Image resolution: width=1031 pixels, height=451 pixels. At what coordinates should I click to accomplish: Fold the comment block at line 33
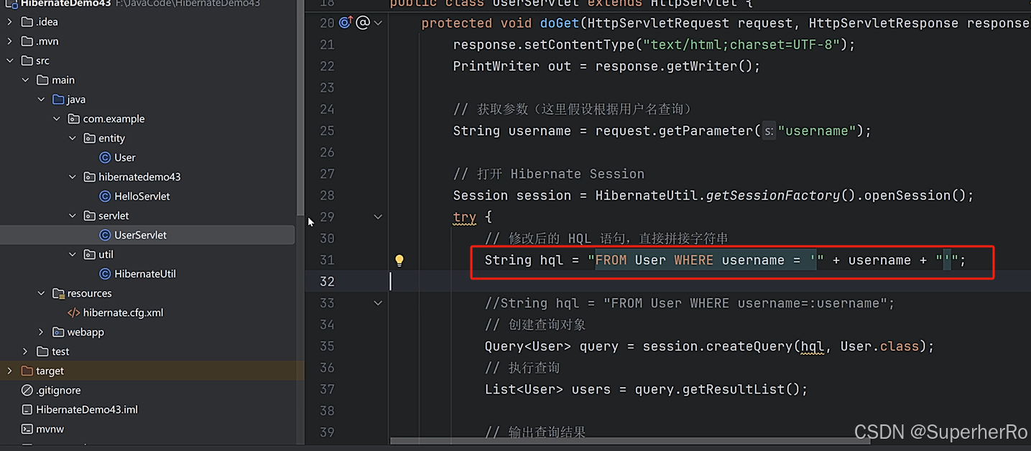(x=378, y=303)
